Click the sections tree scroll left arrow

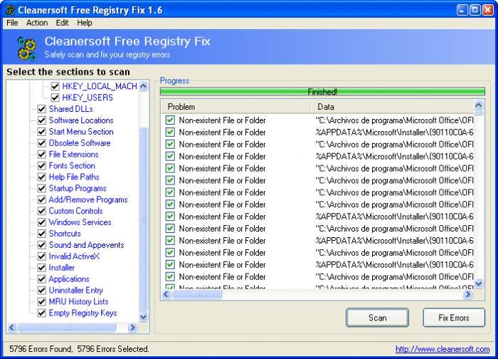pos(12,327)
